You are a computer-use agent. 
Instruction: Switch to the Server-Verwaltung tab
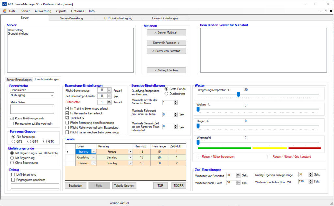(71, 18)
